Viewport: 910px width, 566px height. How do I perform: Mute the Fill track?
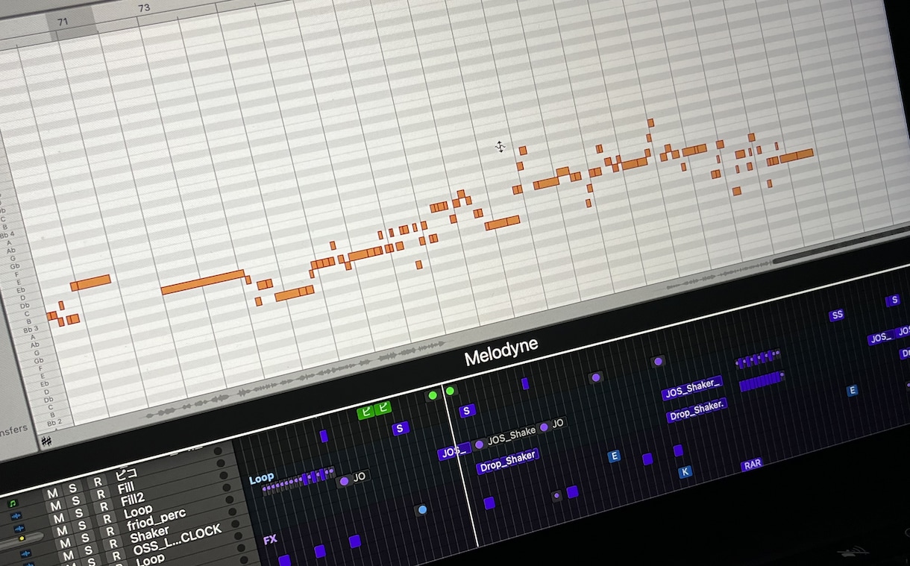[x=56, y=506]
